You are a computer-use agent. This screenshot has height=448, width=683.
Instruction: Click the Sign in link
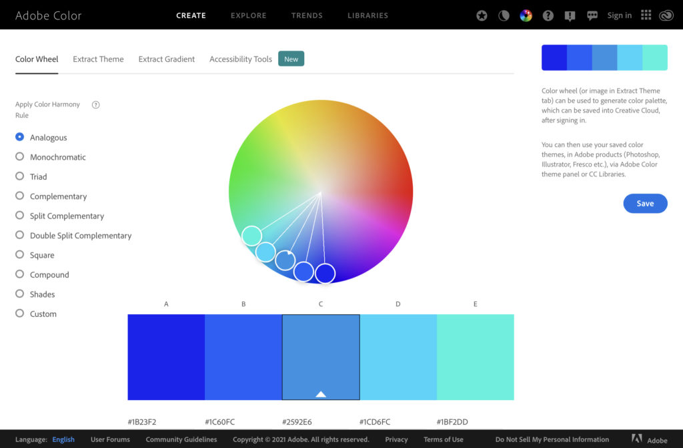click(619, 15)
